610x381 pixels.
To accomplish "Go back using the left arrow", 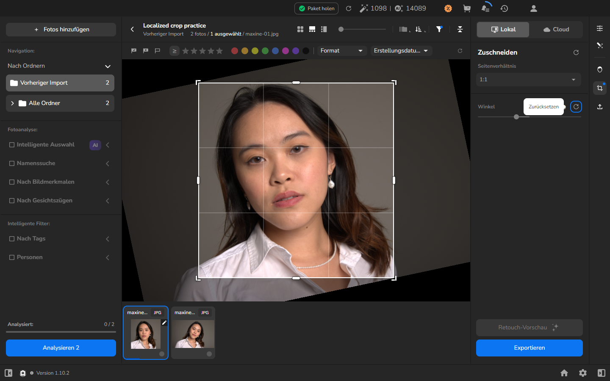I will click(x=132, y=29).
